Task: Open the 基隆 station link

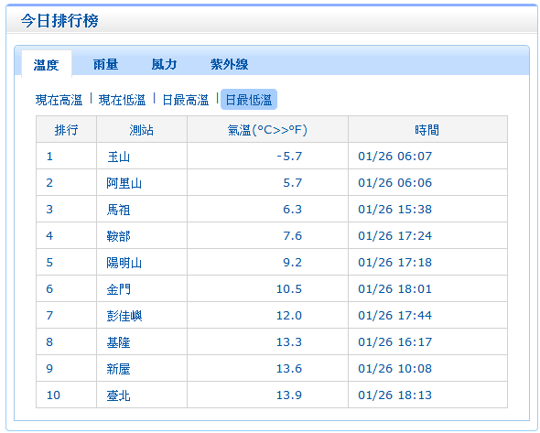Action: coord(118,342)
